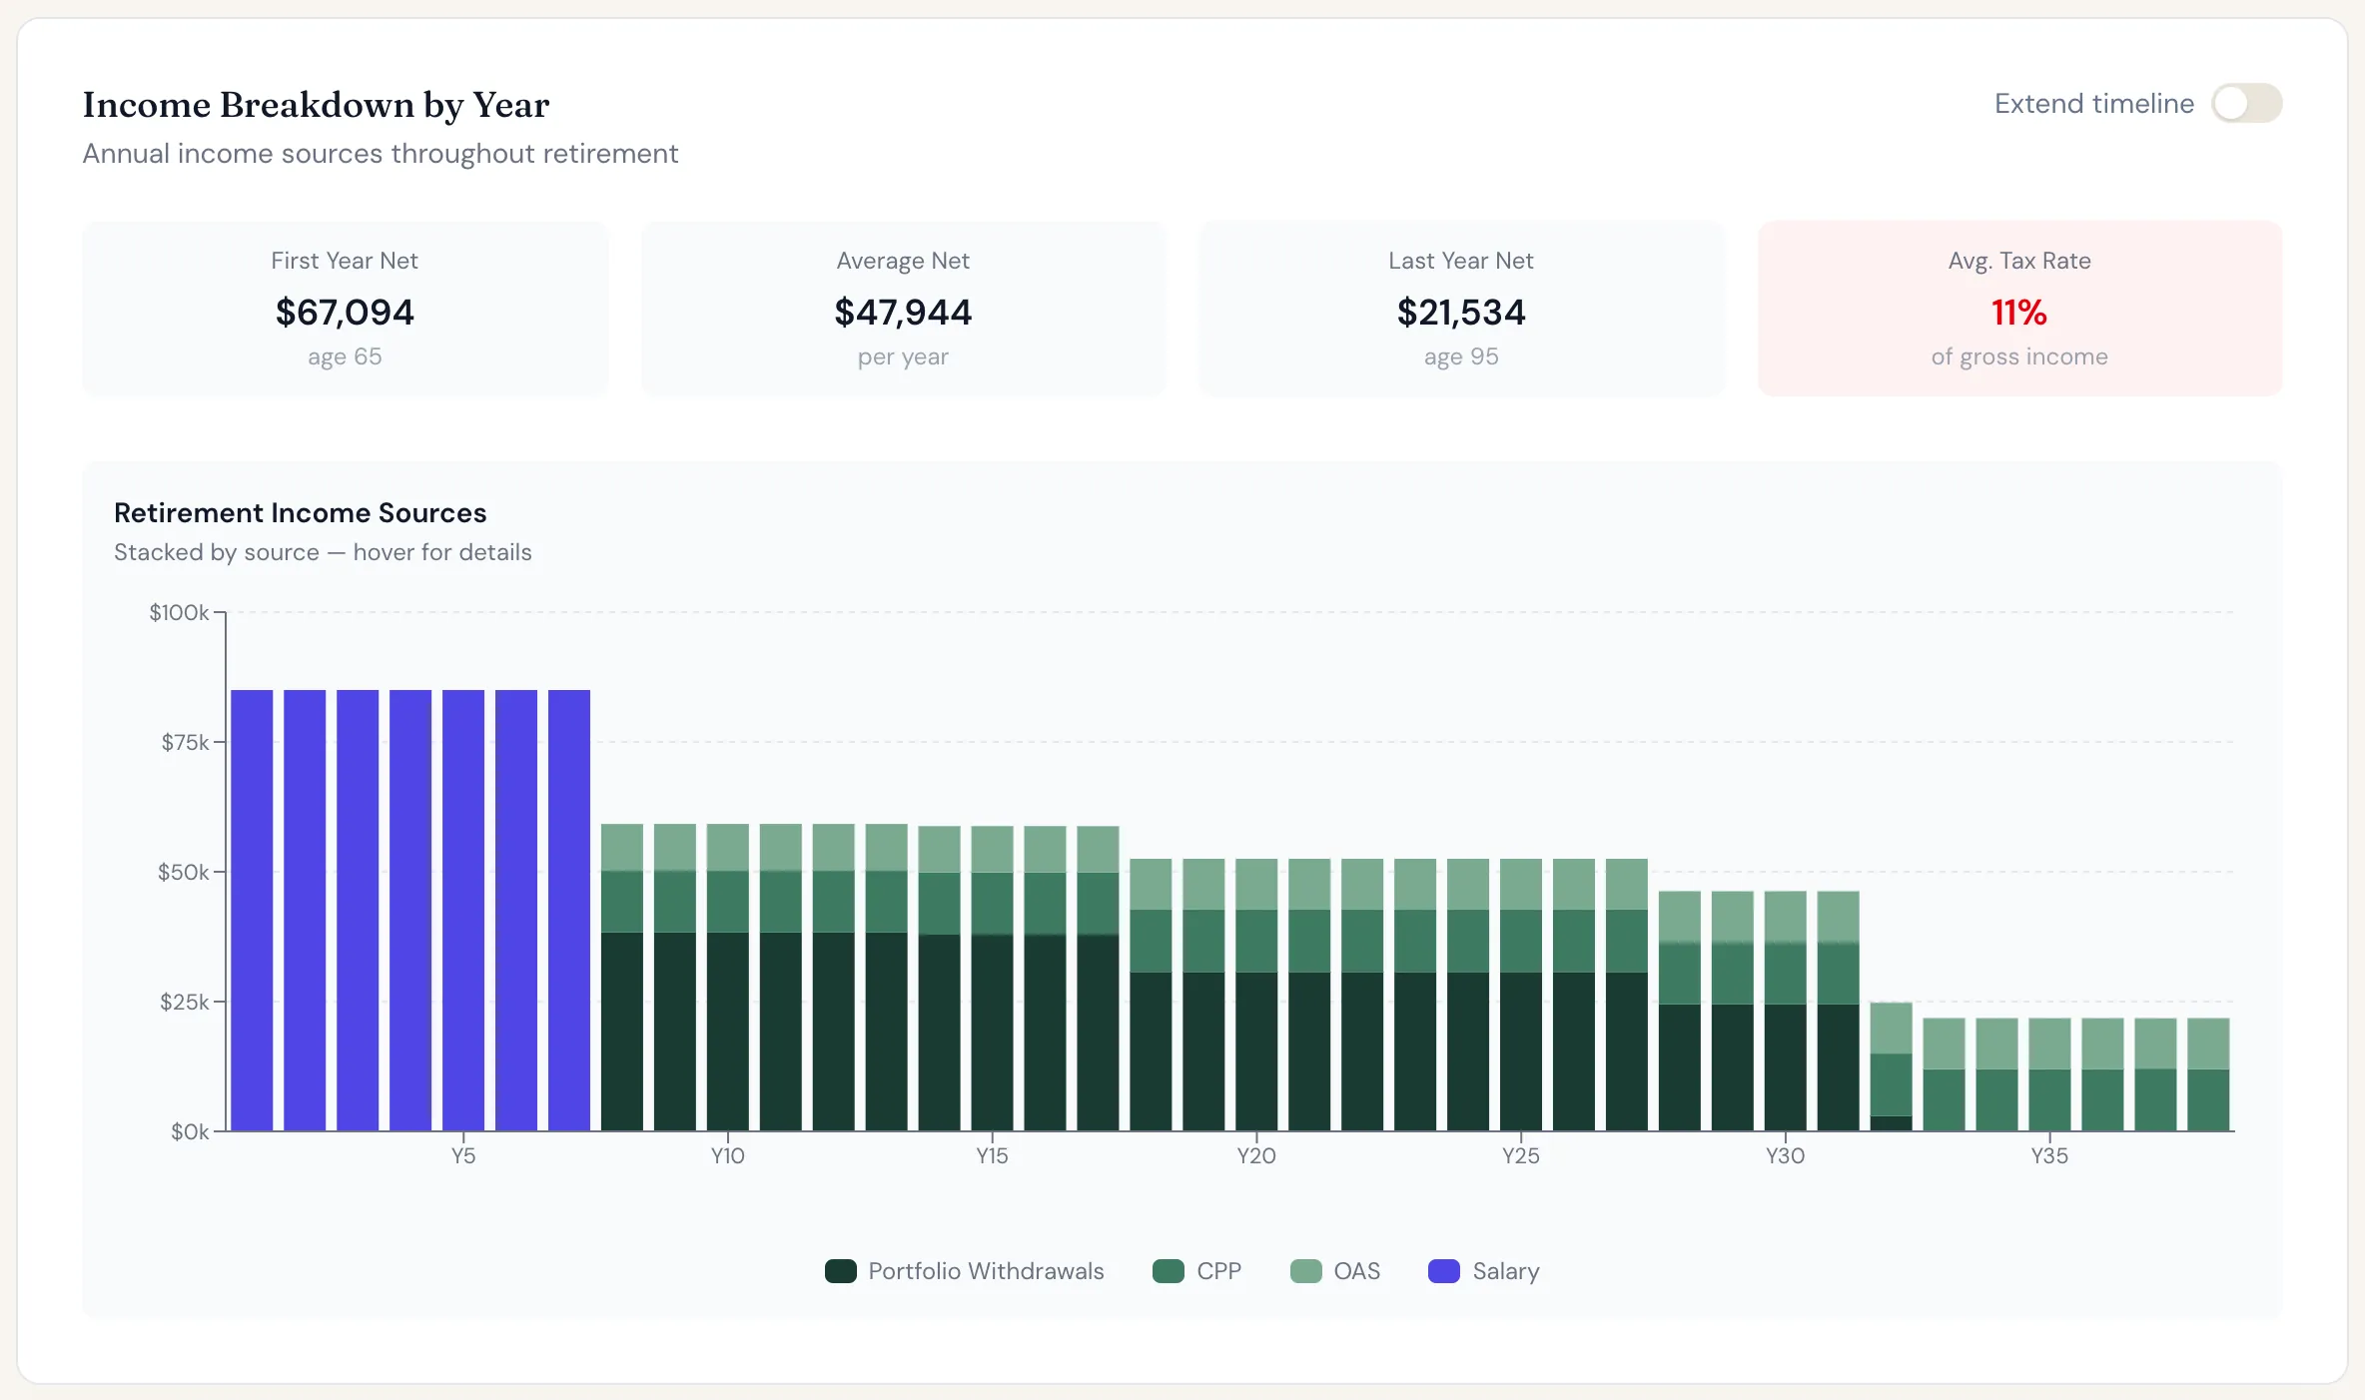Select the Average Net card

(x=903, y=309)
